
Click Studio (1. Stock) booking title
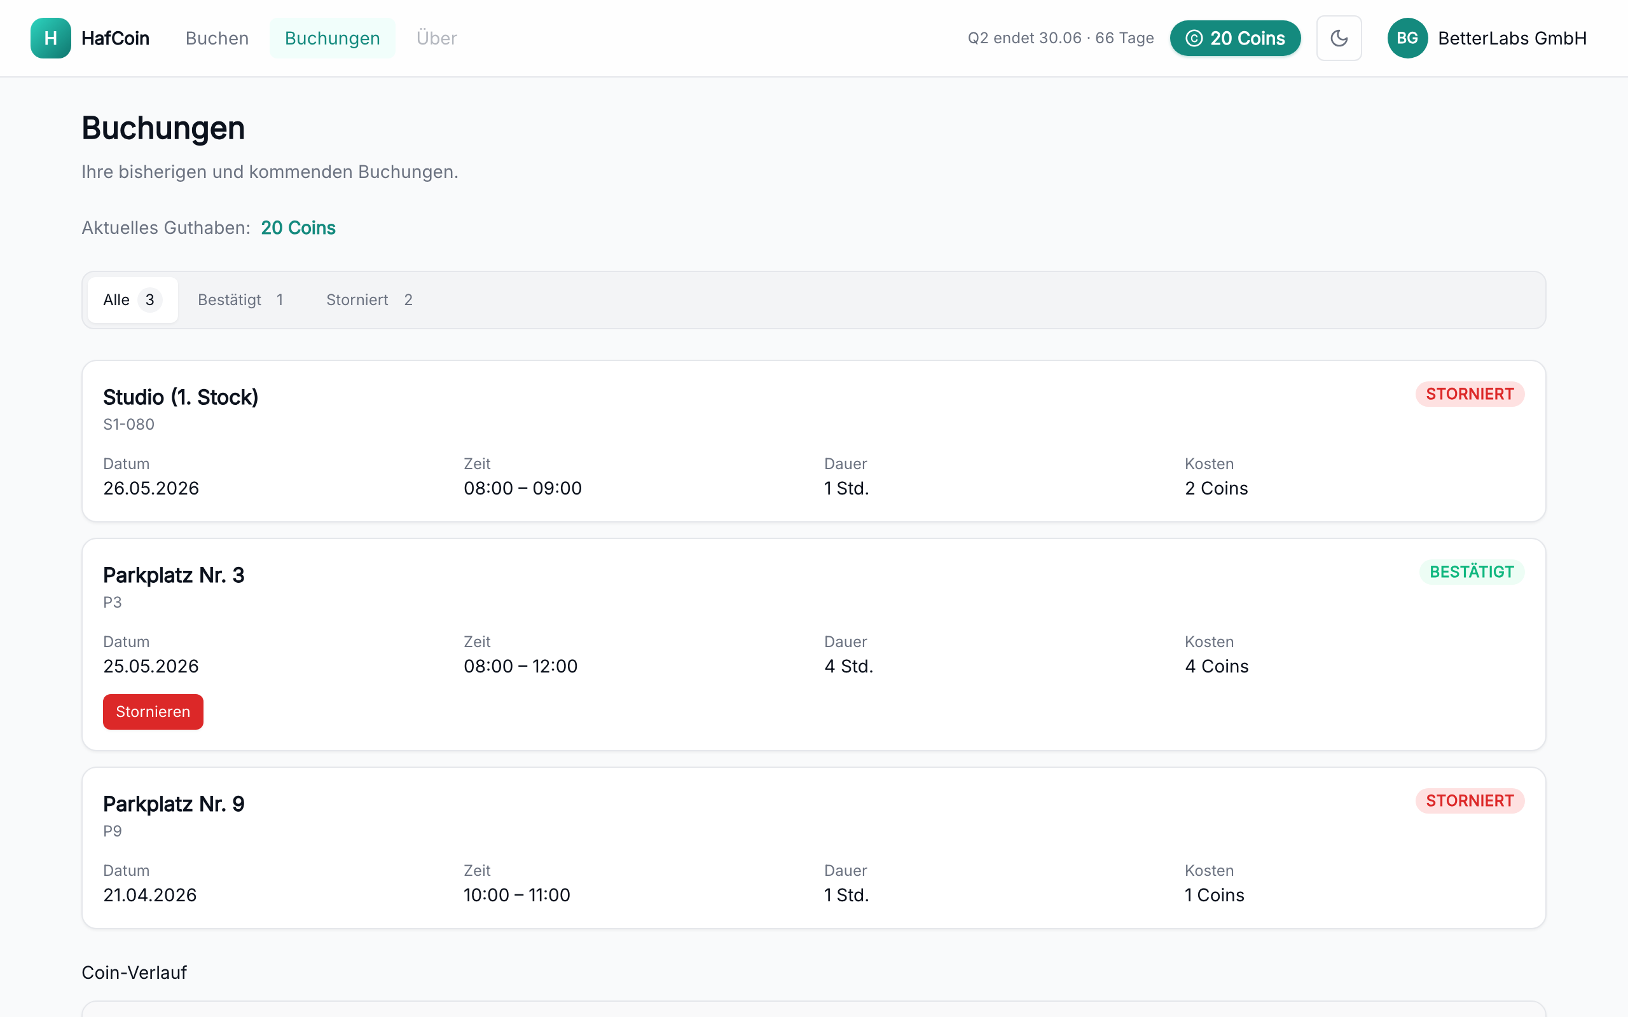click(181, 397)
